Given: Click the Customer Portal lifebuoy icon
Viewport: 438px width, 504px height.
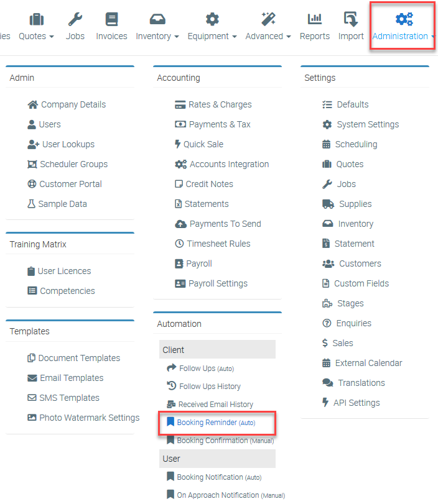Looking at the screenshot, I should click(x=32, y=184).
